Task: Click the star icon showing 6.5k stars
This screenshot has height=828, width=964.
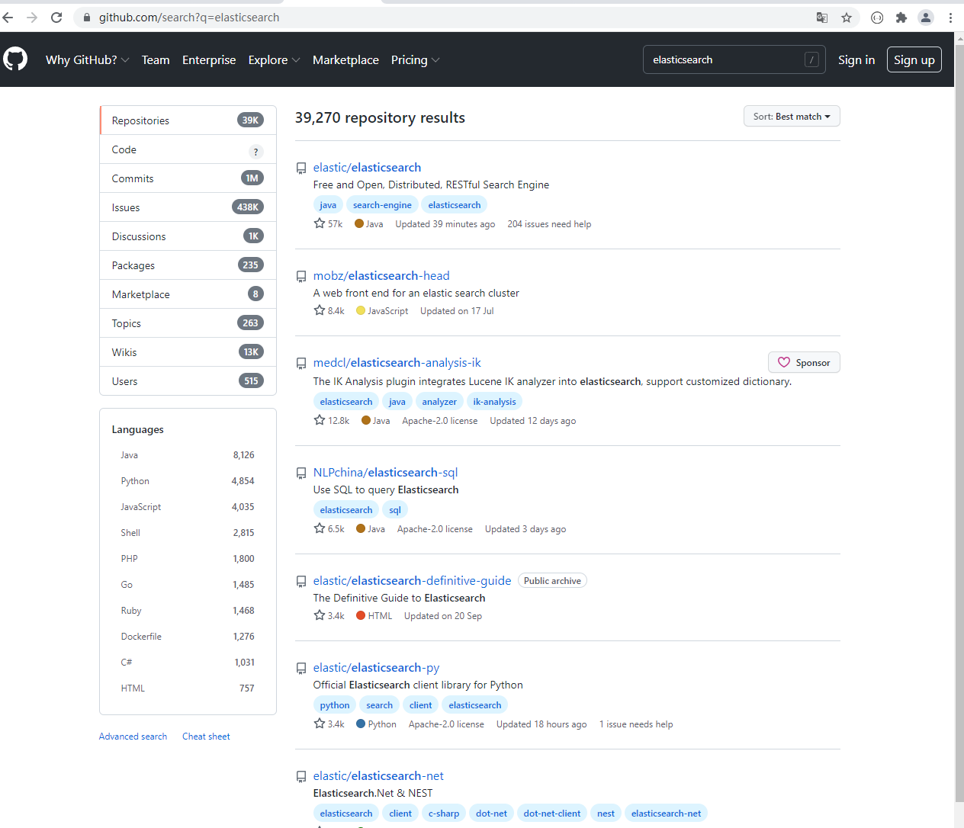Action: pyautogui.click(x=320, y=528)
